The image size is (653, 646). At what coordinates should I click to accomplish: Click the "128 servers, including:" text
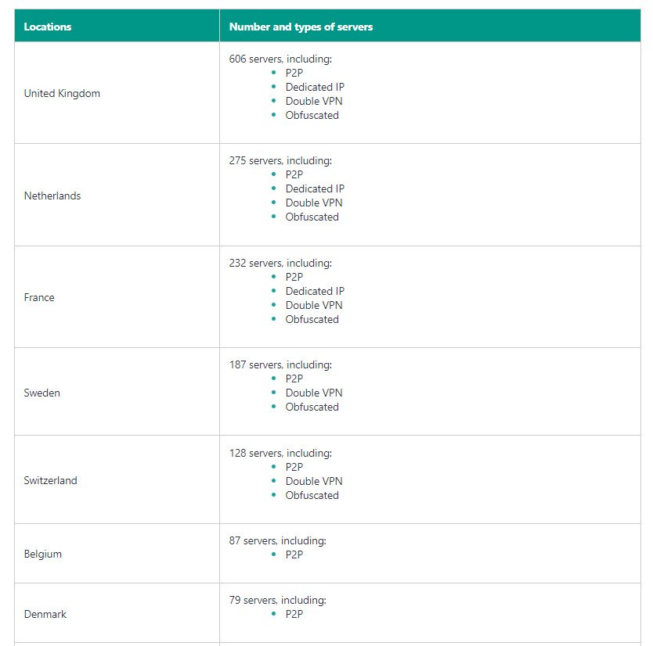click(280, 453)
